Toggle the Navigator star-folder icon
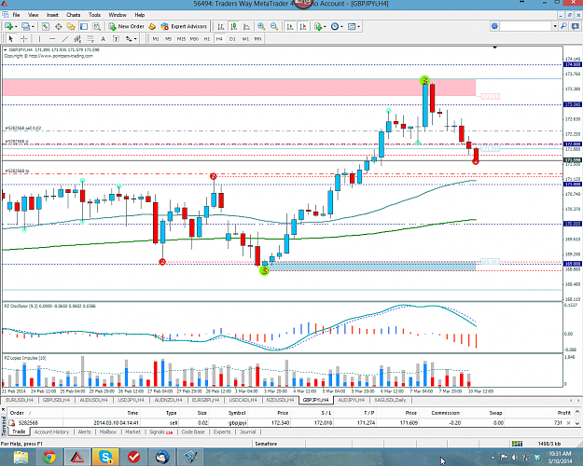This screenshot has height=466, width=583. coord(71,26)
